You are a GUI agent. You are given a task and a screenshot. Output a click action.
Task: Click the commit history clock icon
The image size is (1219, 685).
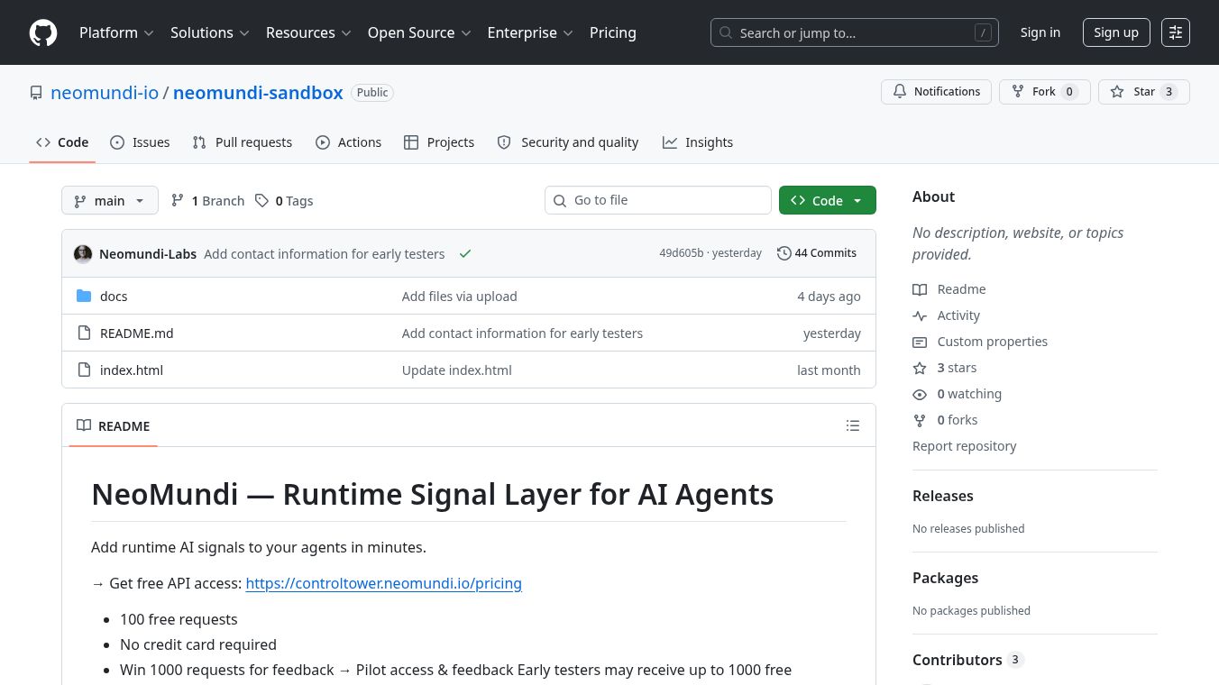[x=784, y=253]
